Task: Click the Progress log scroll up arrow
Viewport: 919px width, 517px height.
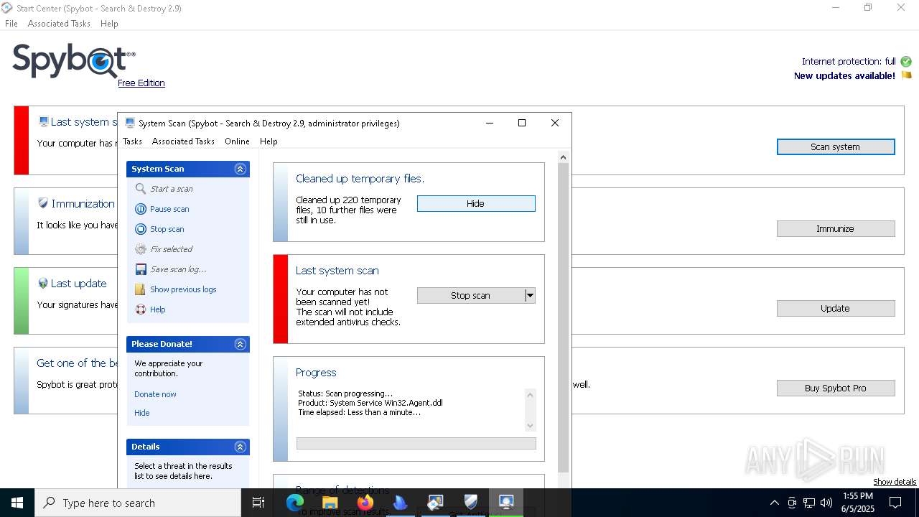Action: tap(531, 394)
